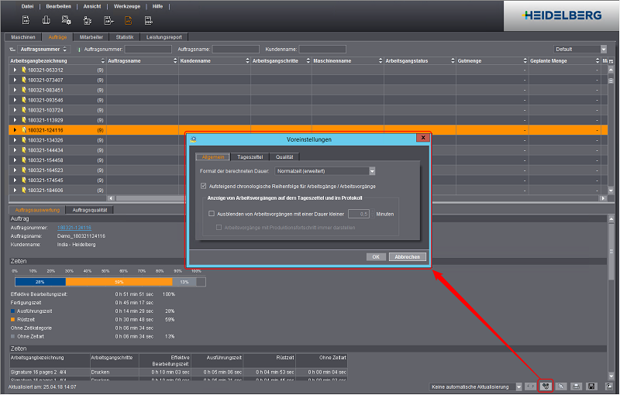Enable Ausblenden von Arbeitsvorgängen checkbox
The width and height of the screenshot is (620, 395).
click(x=211, y=214)
